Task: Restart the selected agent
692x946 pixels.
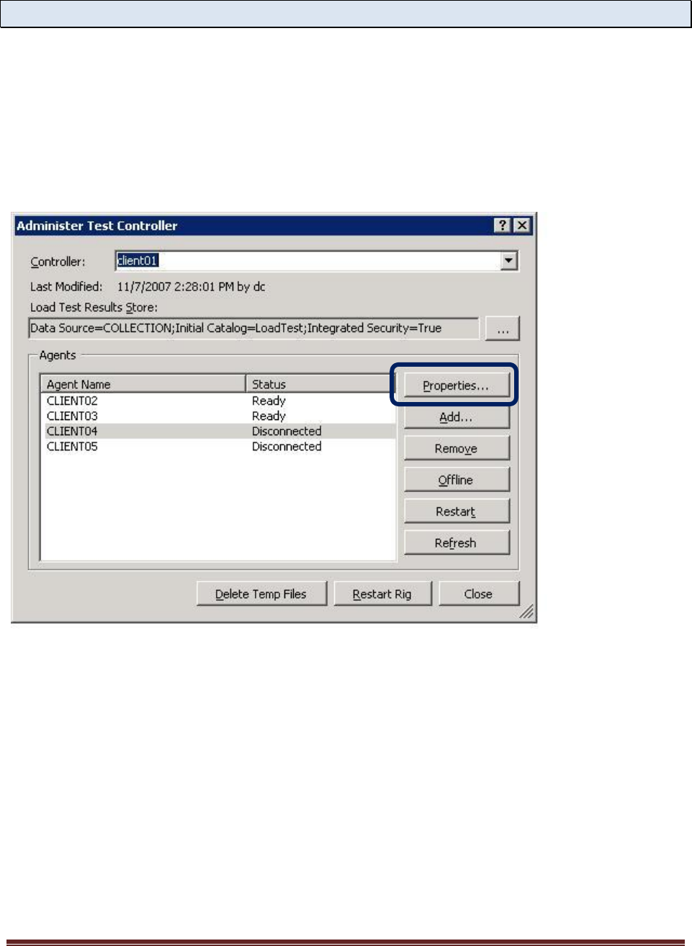Action: [457, 512]
